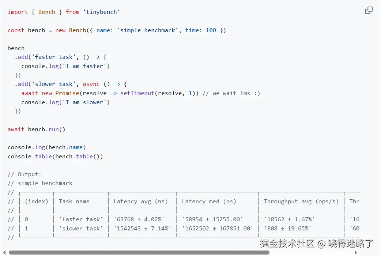This screenshot has height=256, width=381.
Task: Click the '(index)' table header
Action: [x=37, y=201]
